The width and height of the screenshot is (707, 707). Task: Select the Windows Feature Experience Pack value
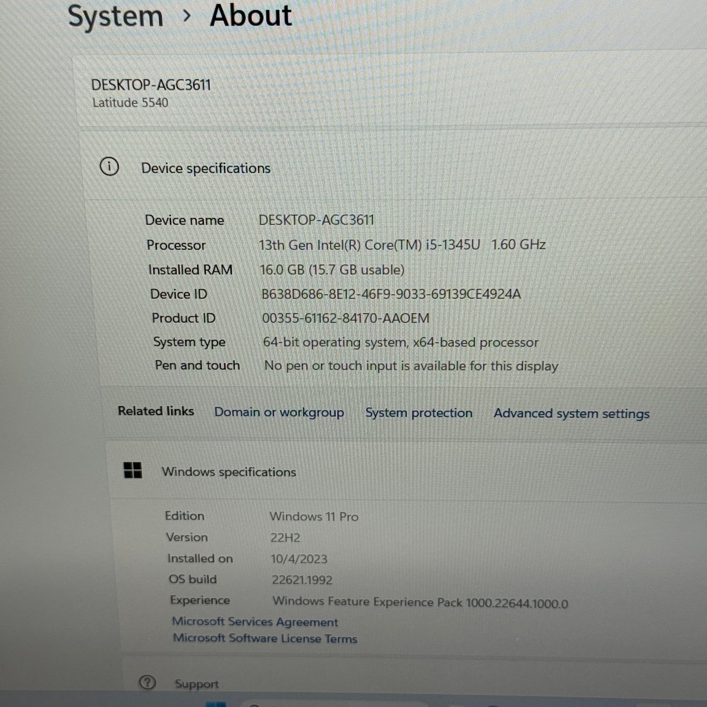tap(420, 602)
